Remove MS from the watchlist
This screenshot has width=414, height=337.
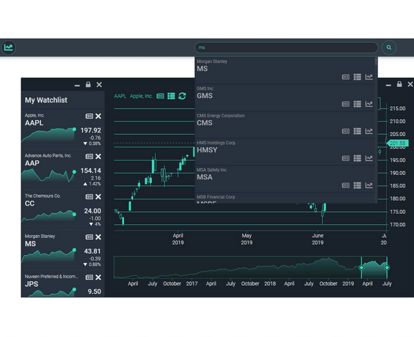click(x=98, y=237)
